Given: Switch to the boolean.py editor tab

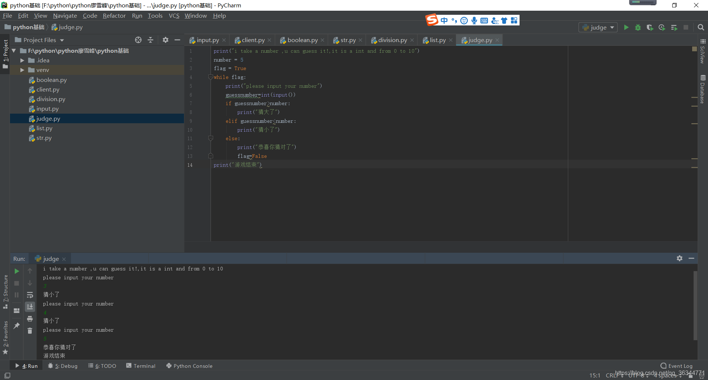Looking at the screenshot, I should [x=302, y=40].
